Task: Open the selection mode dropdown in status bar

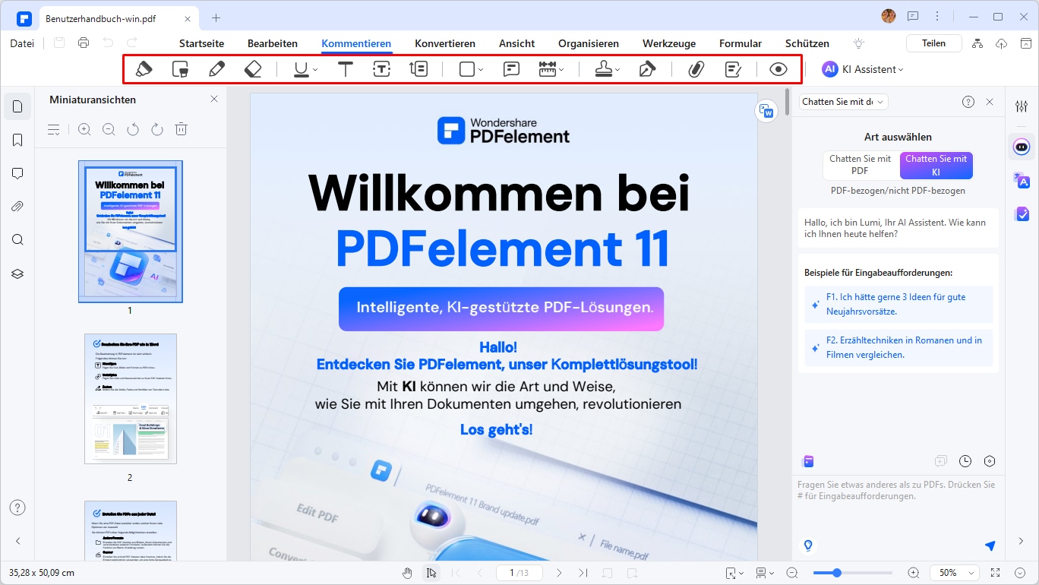Action: (x=734, y=572)
